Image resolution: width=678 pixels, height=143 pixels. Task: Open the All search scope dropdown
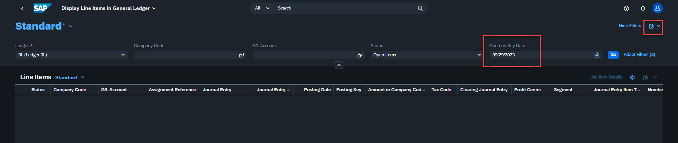coord(262,8)
